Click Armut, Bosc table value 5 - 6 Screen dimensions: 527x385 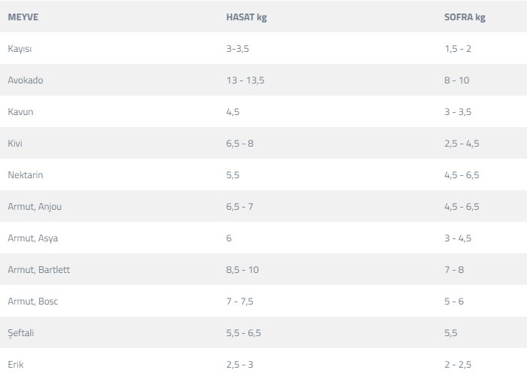coord(453,302)
